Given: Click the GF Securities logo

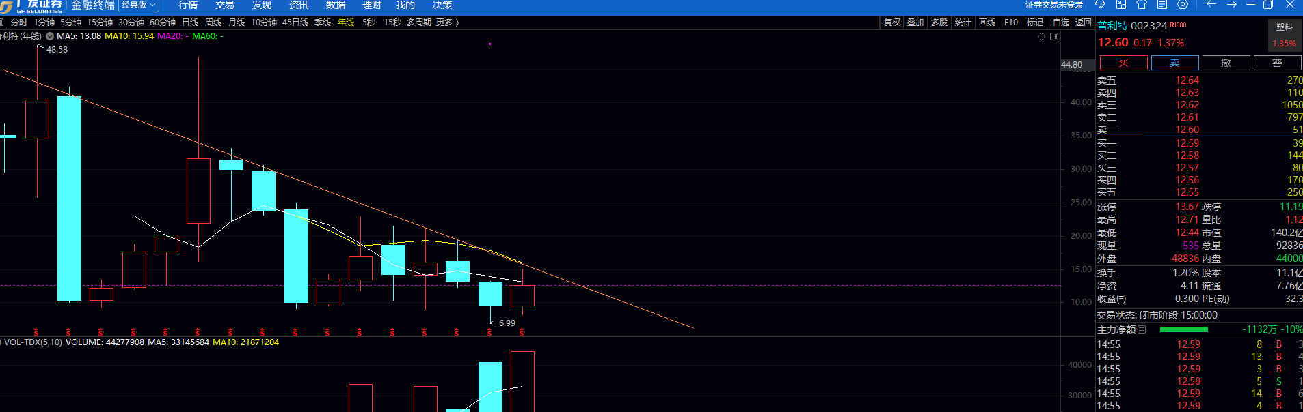Looking at the screenshot, I should coord(31,6).
